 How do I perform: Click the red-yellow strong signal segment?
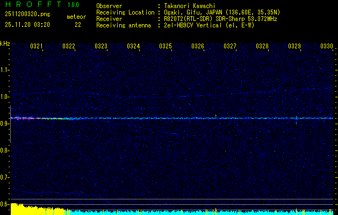click(38, 118)
